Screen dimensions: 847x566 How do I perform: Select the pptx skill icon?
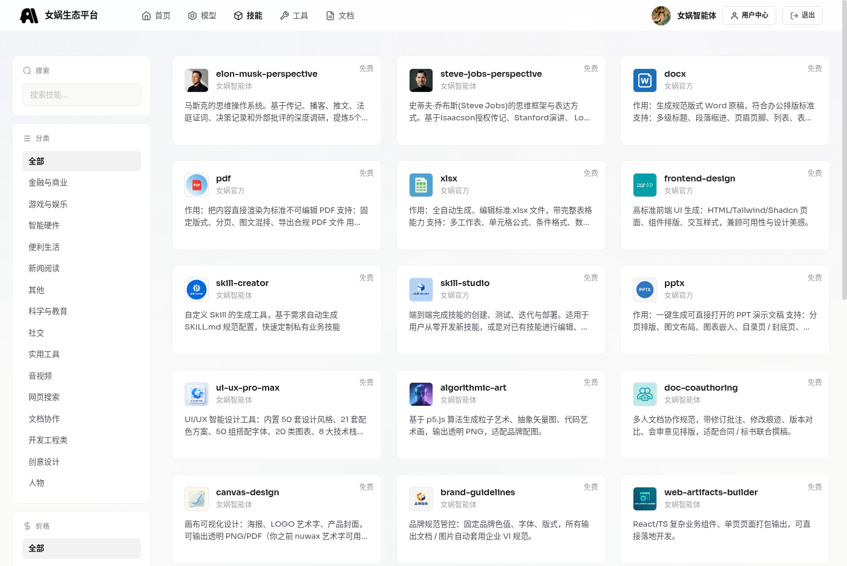click(x=645, y=290)
